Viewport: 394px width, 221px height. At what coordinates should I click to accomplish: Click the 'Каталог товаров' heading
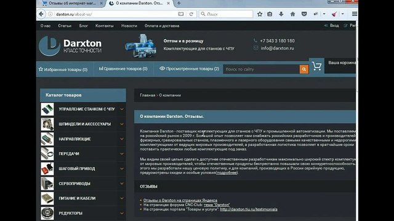pyautogui.click(x=63, y=95)
